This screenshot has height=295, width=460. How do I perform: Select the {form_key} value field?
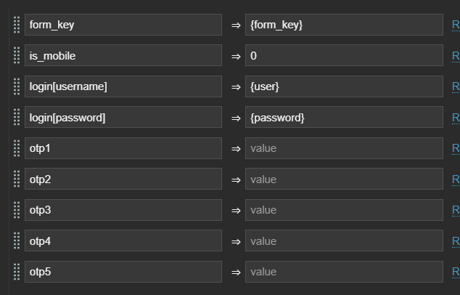pyautogui.click(x=343, y=25)
